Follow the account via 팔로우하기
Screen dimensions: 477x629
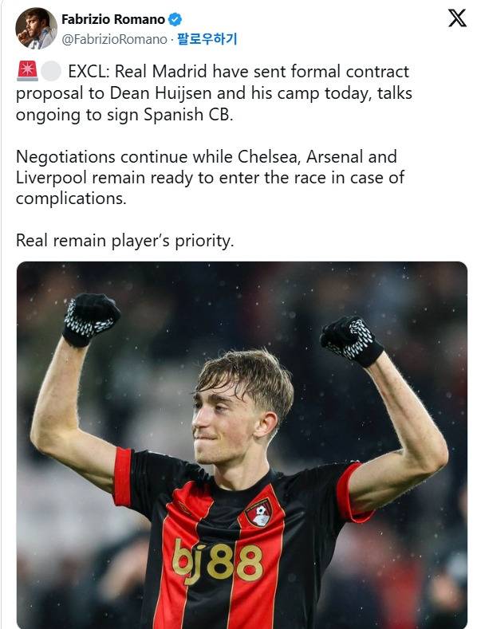pos(207,39)
